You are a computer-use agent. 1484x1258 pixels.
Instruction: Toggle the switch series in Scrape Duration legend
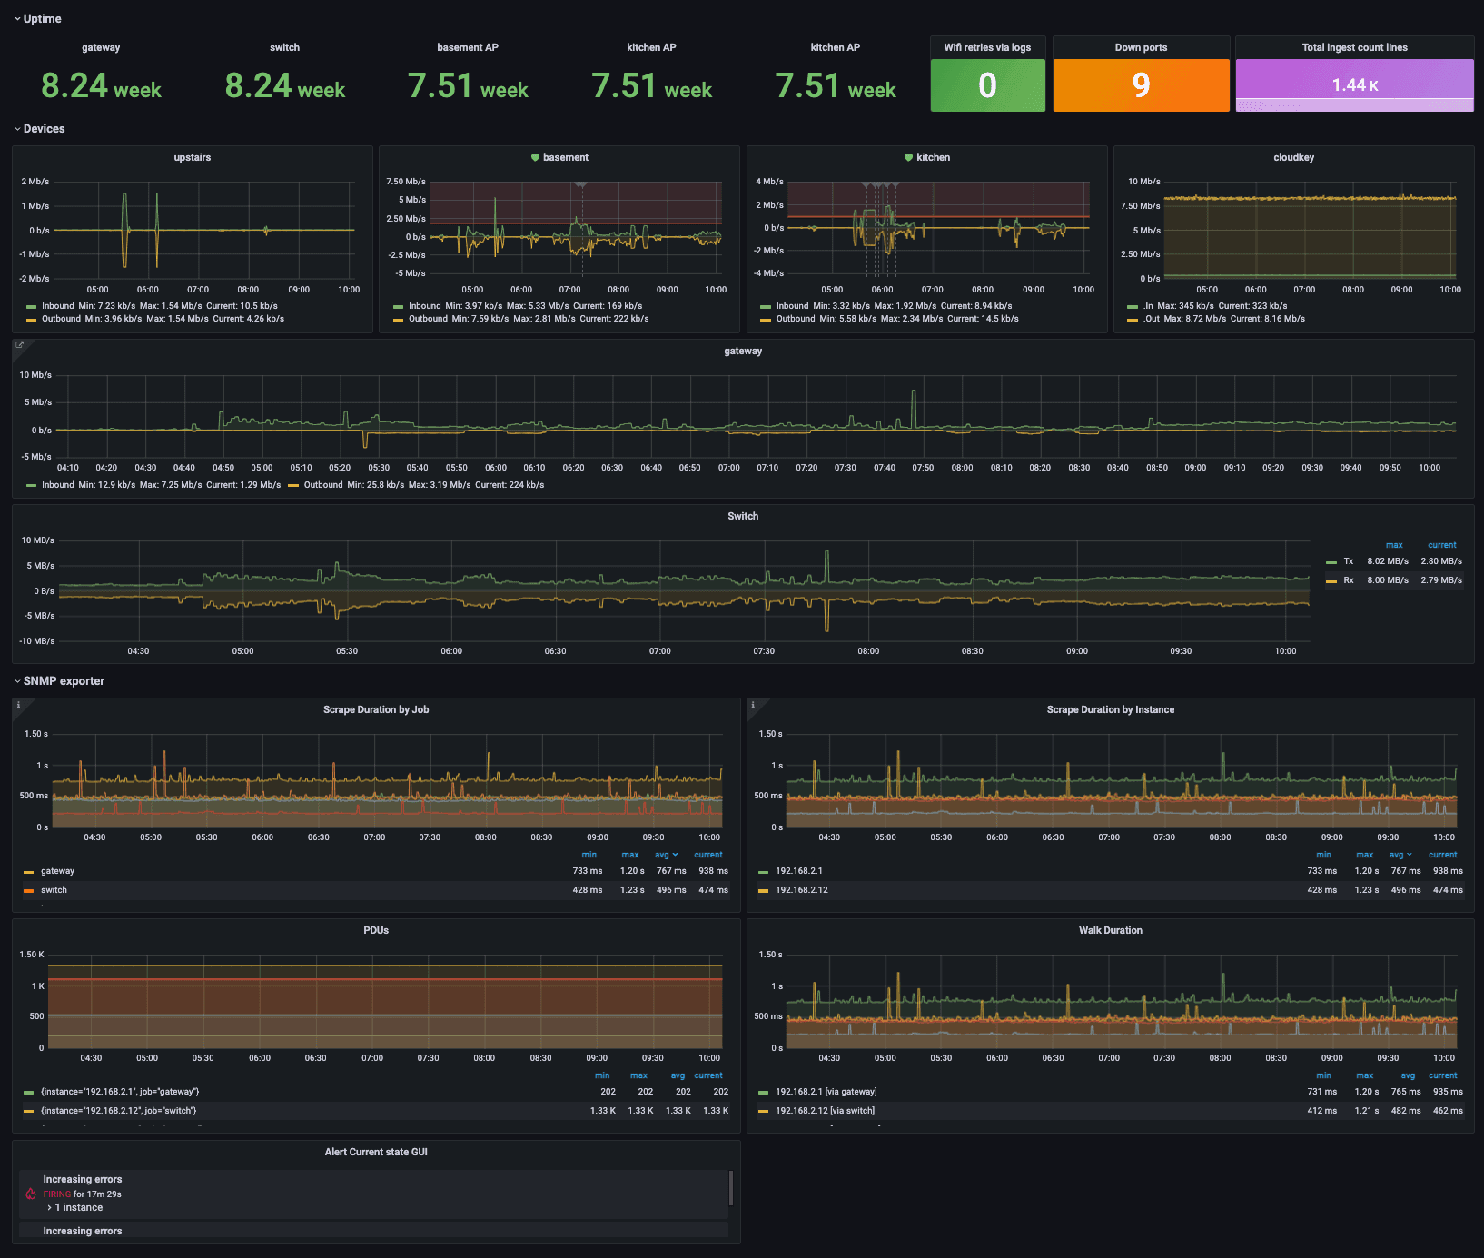(54, 890)
